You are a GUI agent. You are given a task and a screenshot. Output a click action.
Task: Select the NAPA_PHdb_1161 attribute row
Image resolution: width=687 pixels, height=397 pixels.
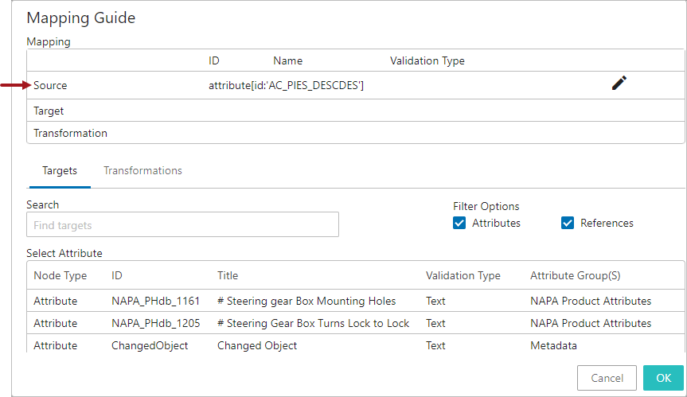355,301
